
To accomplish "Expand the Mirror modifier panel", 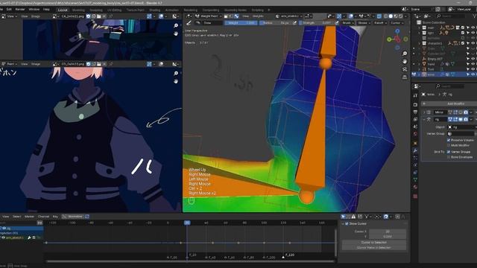I will [x=424, y=112].
